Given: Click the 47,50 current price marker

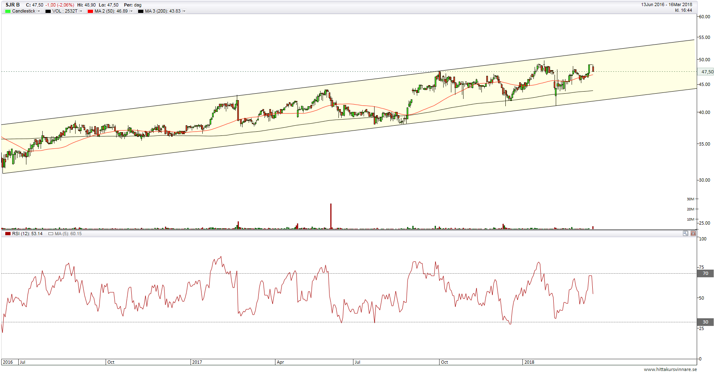Looking at the screenshot, I should (706, 72).
